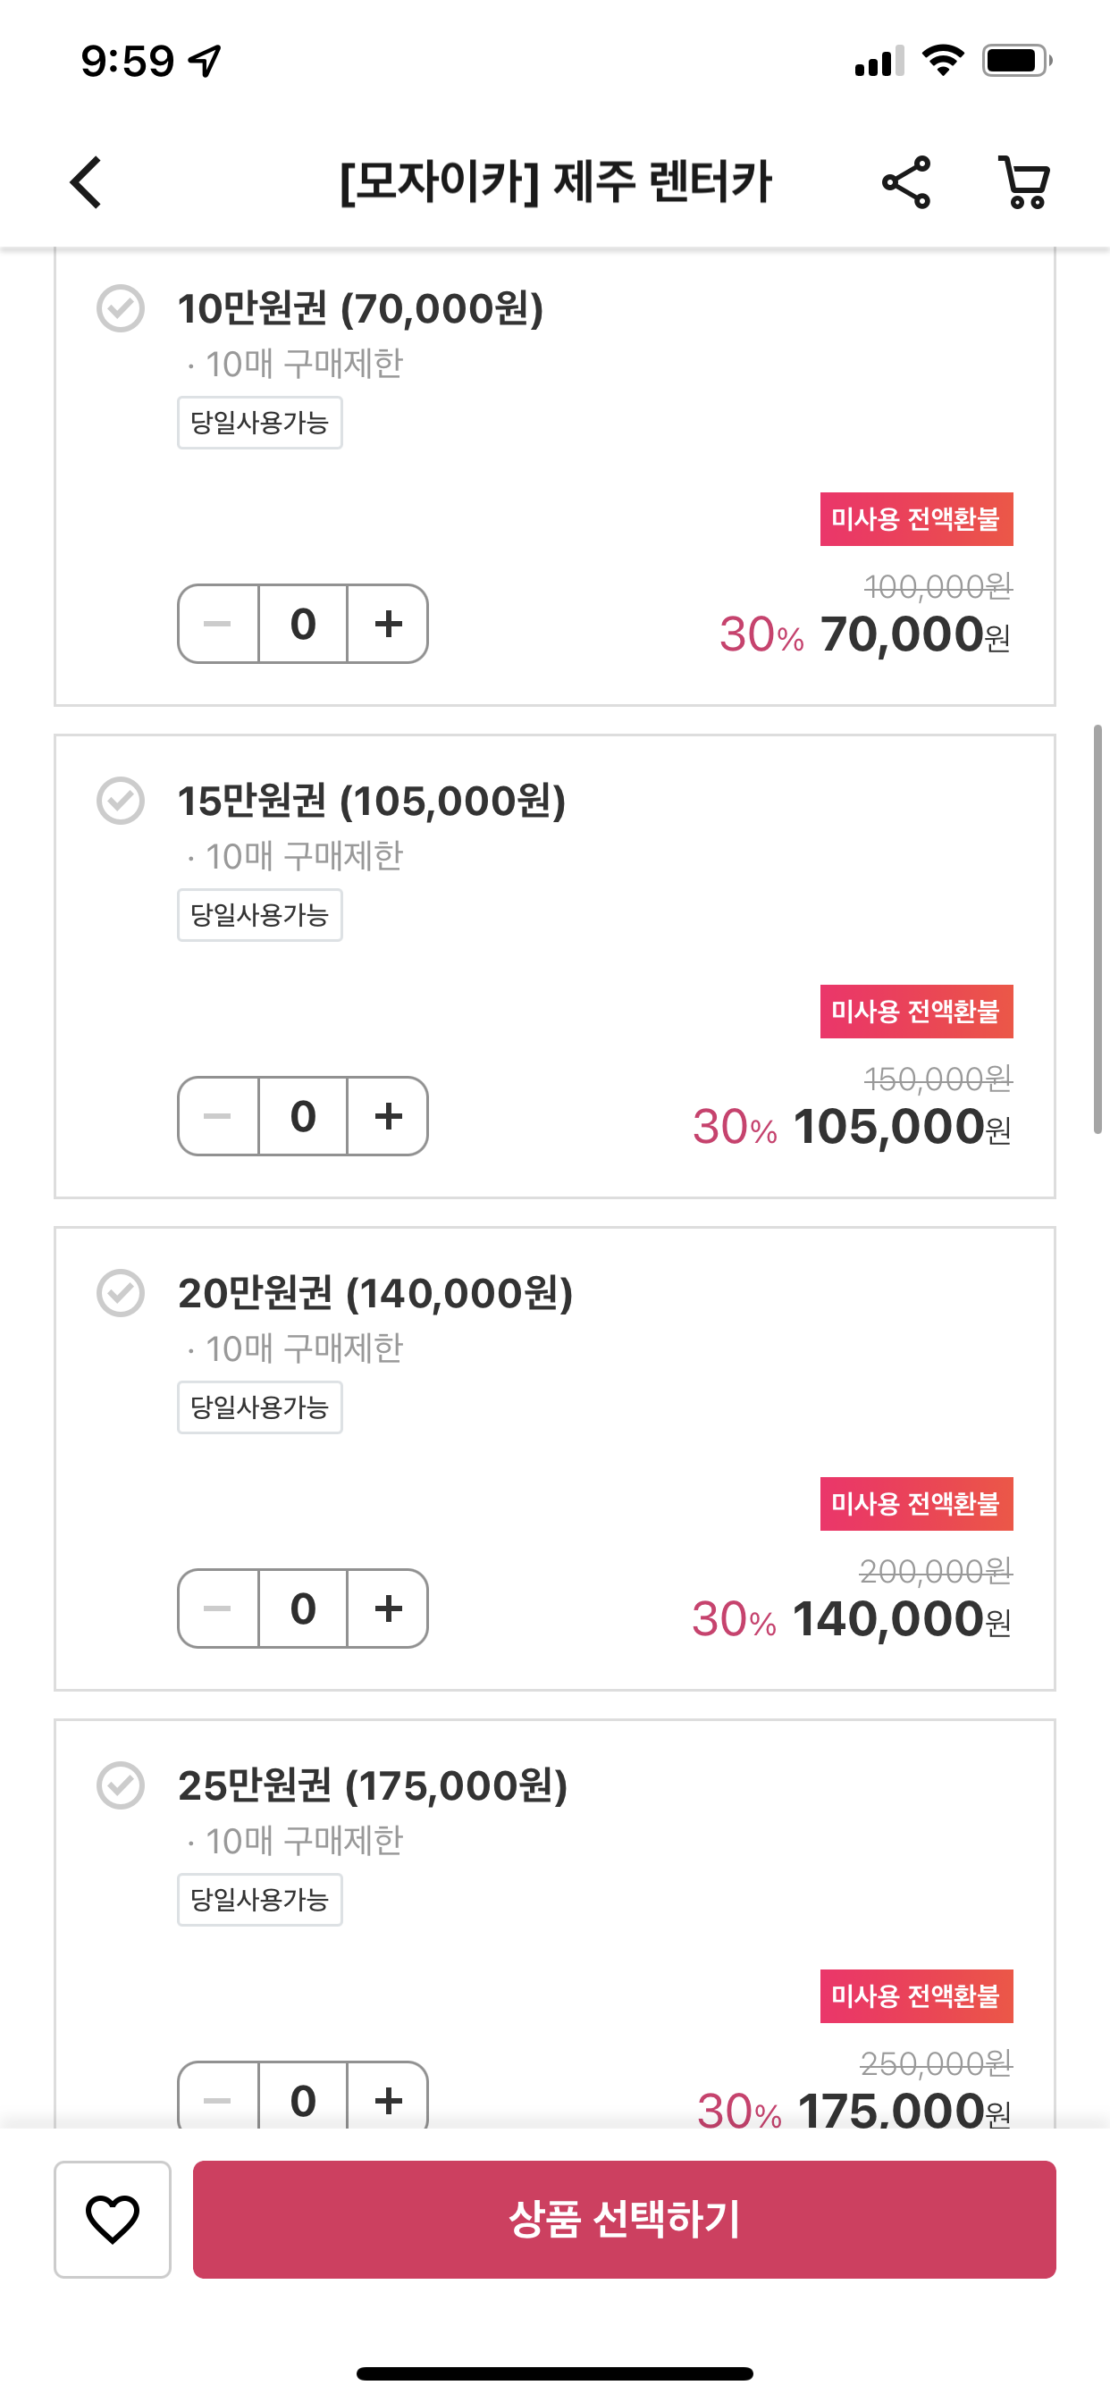Open the share icon

(x=905, y=181)
